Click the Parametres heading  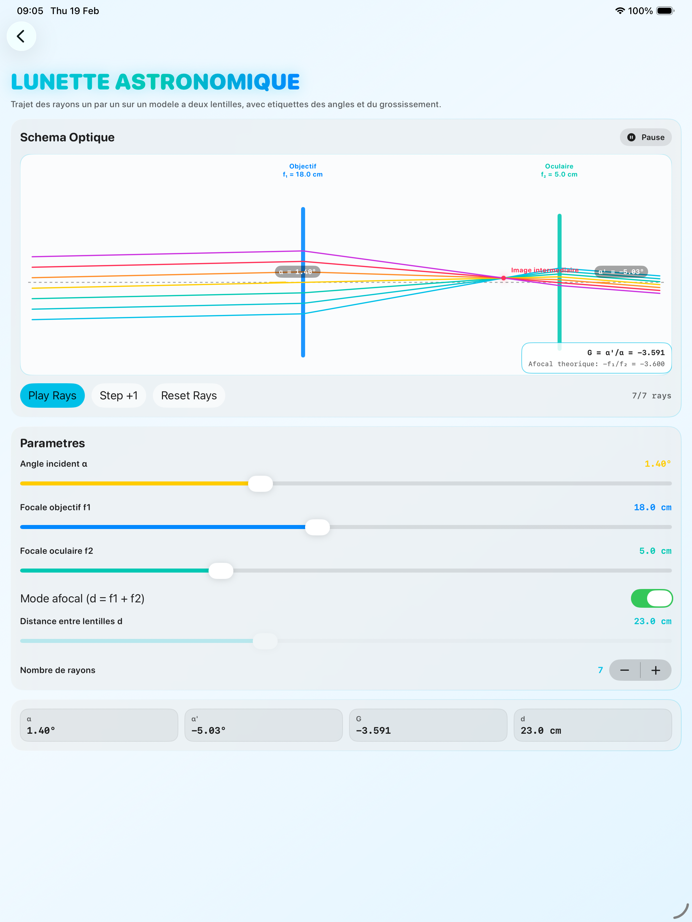pyautogui.click(x=53, y=444)
